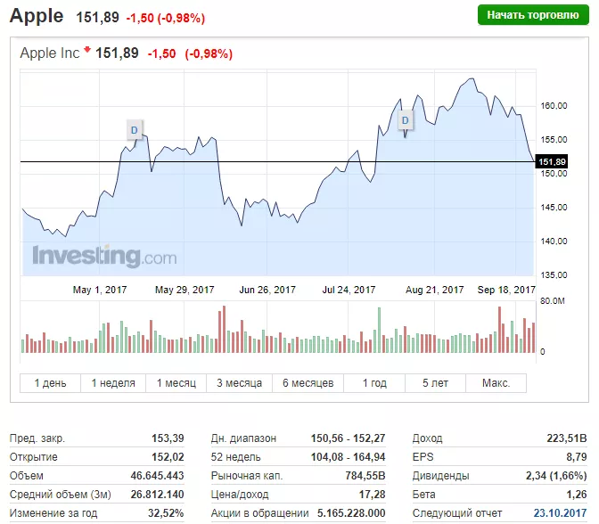Click the Apple heading title
The width and height of the screenshot is (599, 524).
(x=37, y=16)
